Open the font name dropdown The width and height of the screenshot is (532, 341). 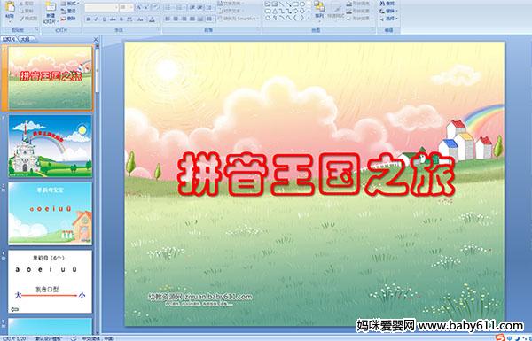(101, 7)
